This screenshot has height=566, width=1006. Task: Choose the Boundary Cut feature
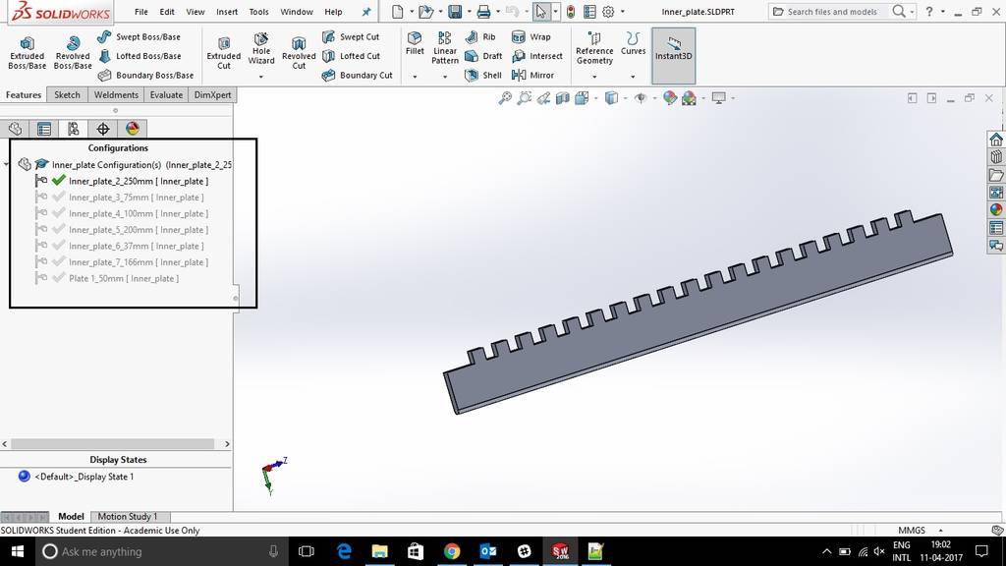[358, 75]
